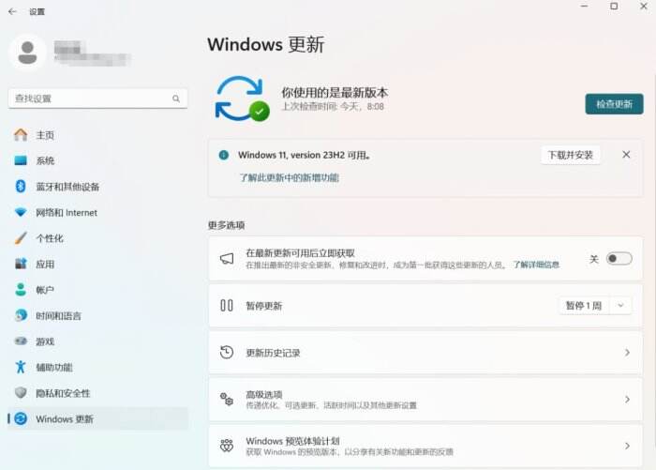Screen dimensions: 656x470
Task: Expand Windows 预览体验计划 chevron
Action: pyautogui.click(x=627, y=446)
